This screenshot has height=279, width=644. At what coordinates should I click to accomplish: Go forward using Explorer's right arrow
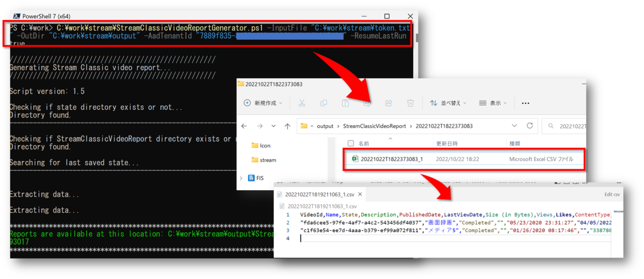click(260, 126)
